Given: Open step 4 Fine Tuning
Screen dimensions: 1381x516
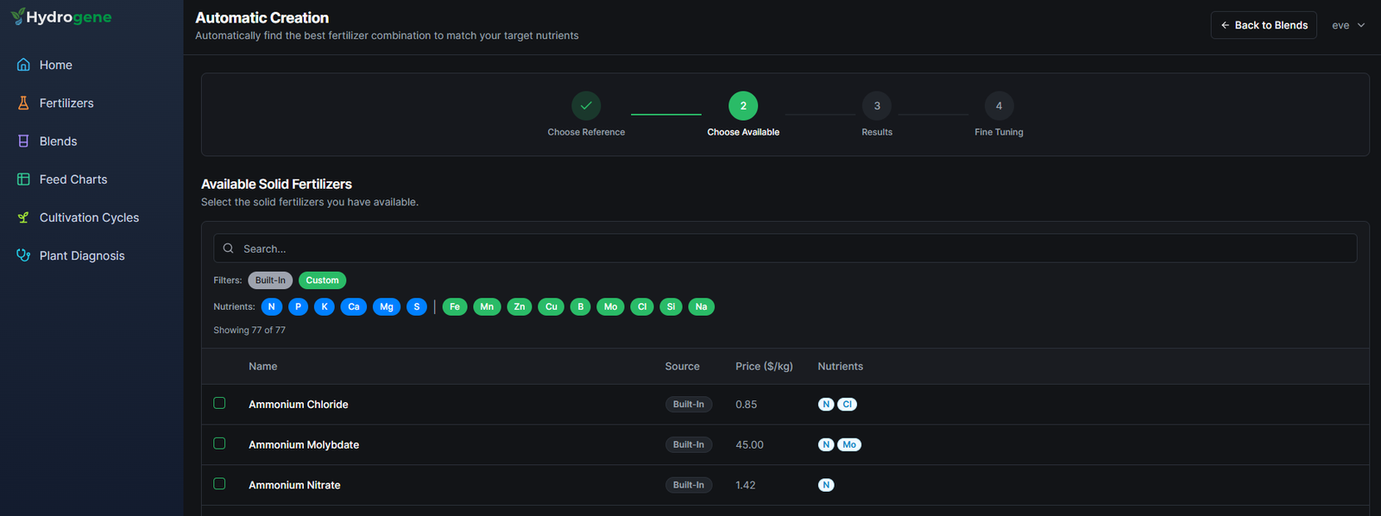Looking at the screenshot, I should (x=999, y=106).
